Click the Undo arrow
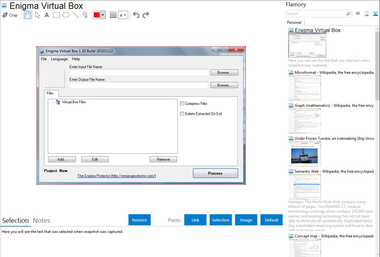 (x=136, y=15)
